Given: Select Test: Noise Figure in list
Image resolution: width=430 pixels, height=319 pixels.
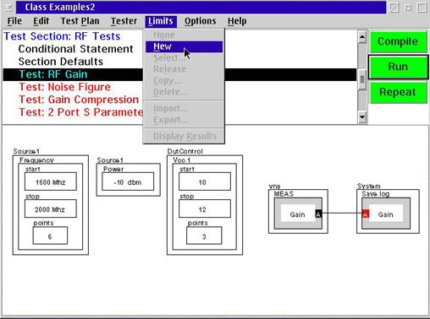Looking at the screenshot, I should point(64,87).
